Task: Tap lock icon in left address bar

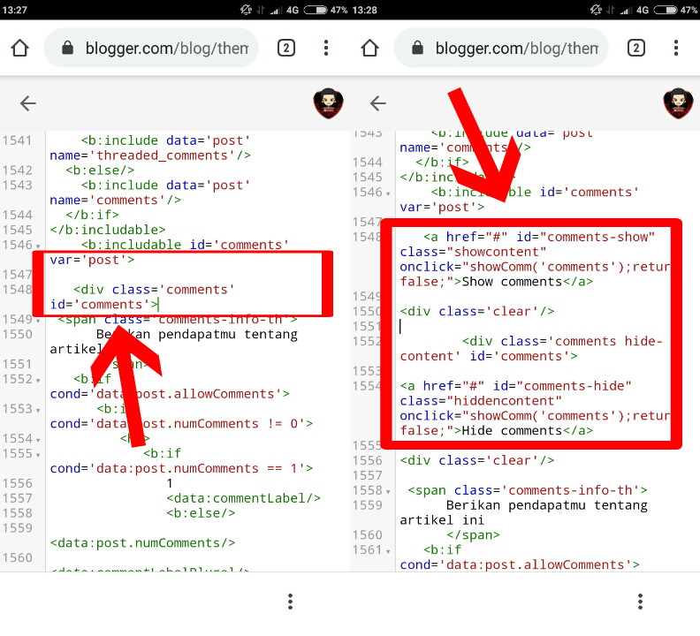Action: 67,48
